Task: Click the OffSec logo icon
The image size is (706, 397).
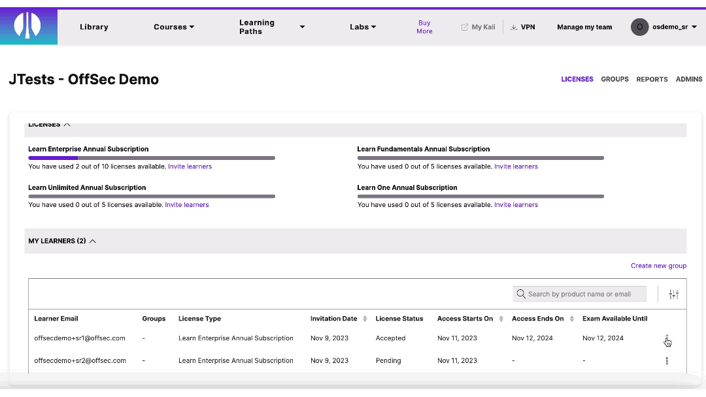Action: [x=27, y=26]
